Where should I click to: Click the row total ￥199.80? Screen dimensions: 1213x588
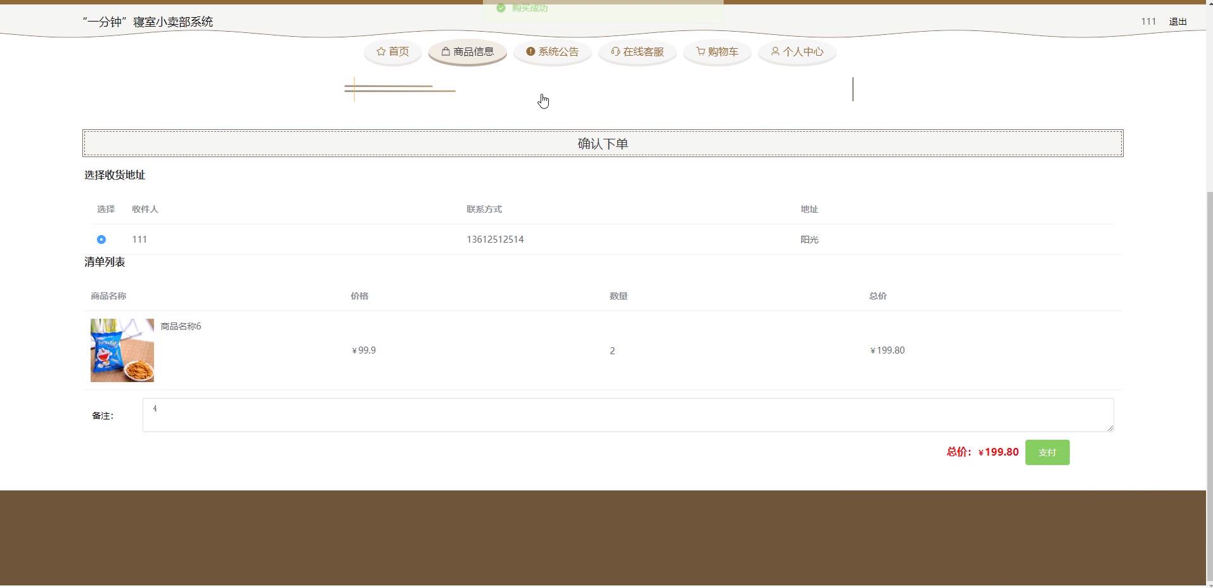tap(887, 350)
